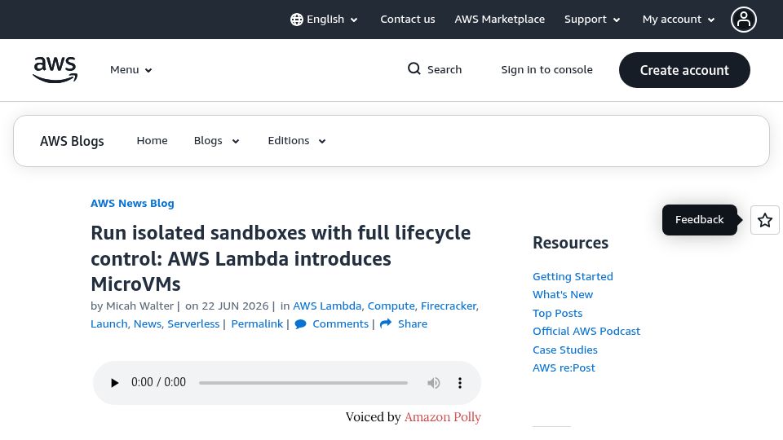This screenshot has width=783, height=440.
Task: Click the Permalink link
Action: pos(257,324)
